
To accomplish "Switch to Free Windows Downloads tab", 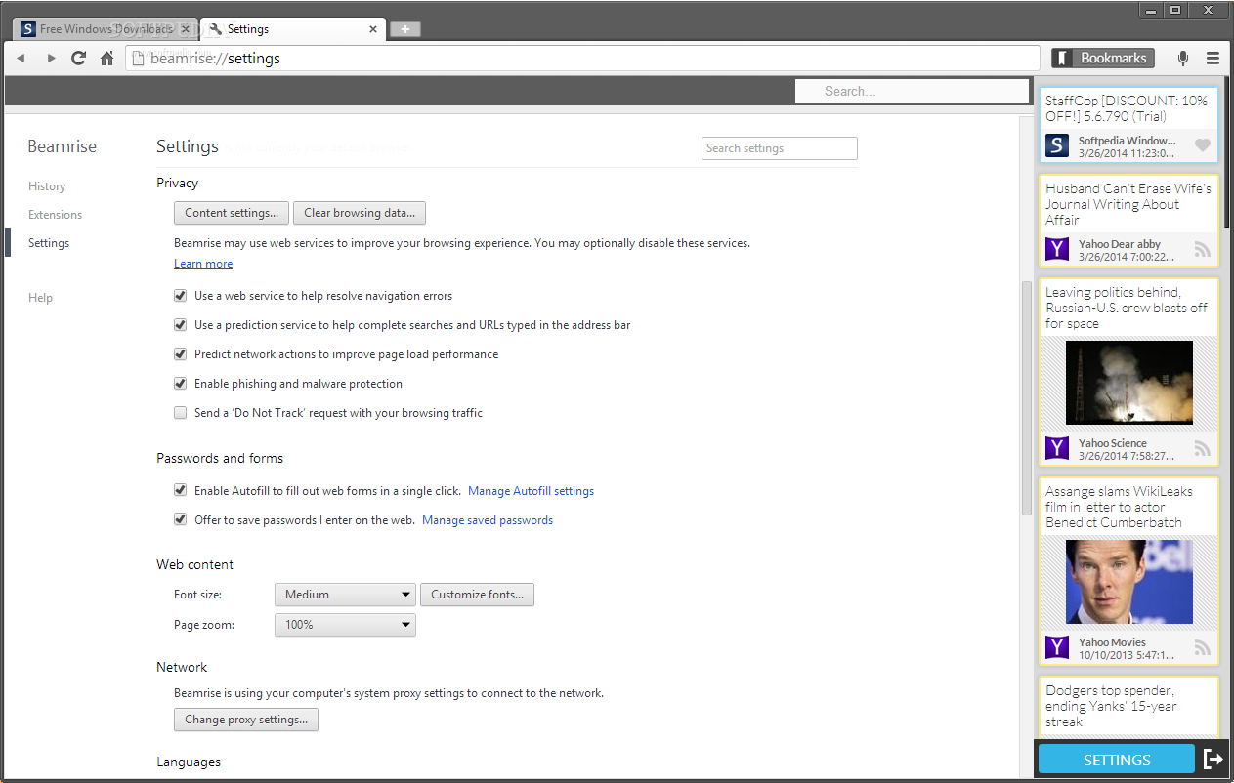I will (106, 29).
